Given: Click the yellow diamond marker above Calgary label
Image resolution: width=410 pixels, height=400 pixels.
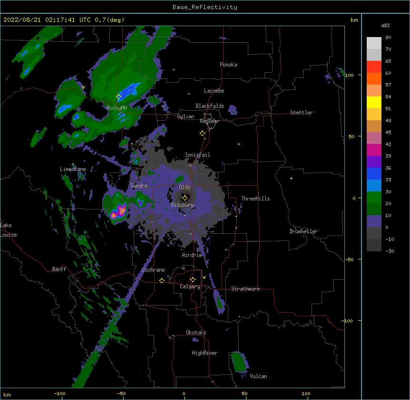Looking at the screenshot, I should 193,280.
